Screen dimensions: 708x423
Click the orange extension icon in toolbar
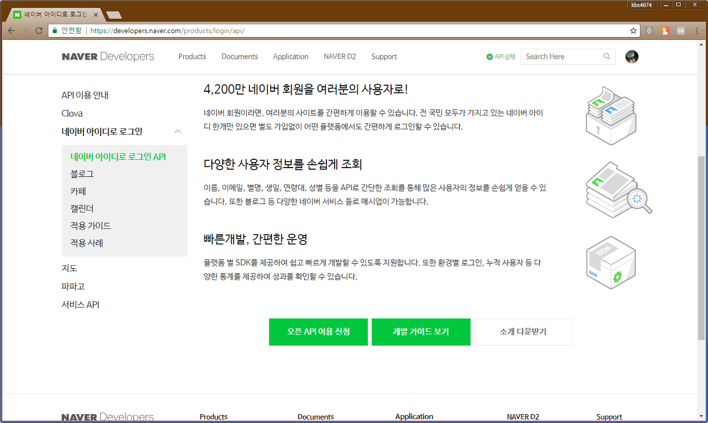[665, 31]
